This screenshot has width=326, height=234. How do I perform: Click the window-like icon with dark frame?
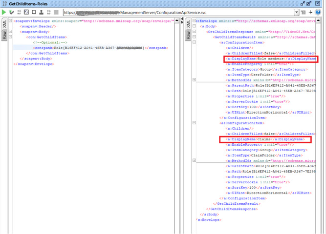pyautogui.click(x=26, y=12)
